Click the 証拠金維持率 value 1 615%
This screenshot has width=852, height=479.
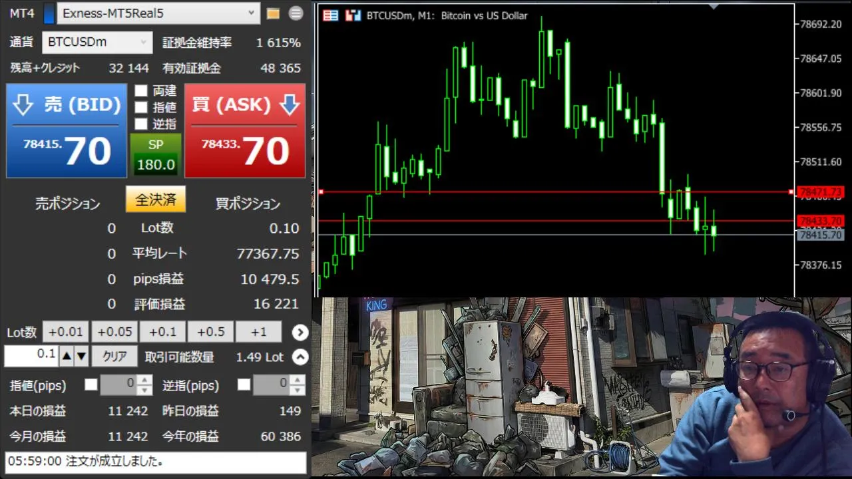pos(278,43)
